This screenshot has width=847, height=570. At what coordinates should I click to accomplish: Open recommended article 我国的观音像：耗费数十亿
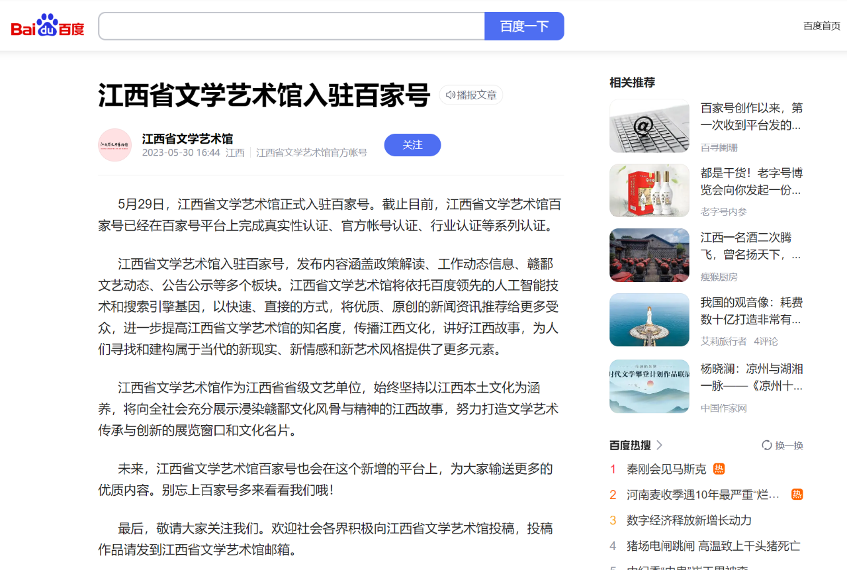click(752, 311)
